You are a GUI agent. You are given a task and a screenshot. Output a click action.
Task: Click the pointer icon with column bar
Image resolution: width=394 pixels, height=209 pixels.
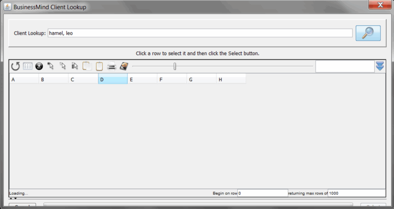coord(75,66)
